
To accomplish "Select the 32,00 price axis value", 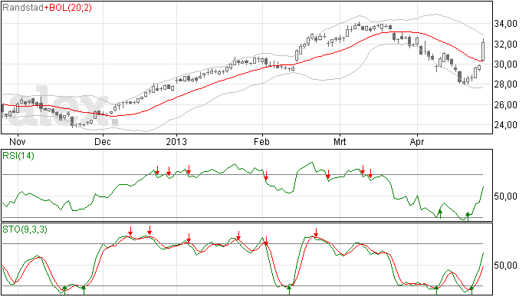I will [505, 44].
